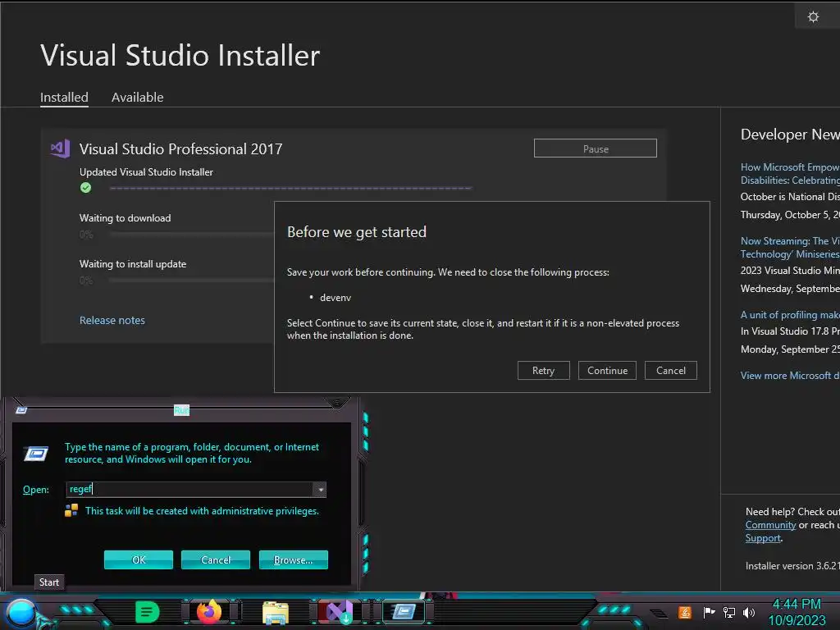
Task: Click Retry in the dialog
Action: [543, 371]
